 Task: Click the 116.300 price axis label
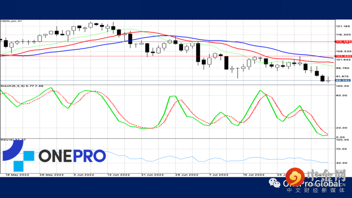pyautogui.click(x=343, y=35)
